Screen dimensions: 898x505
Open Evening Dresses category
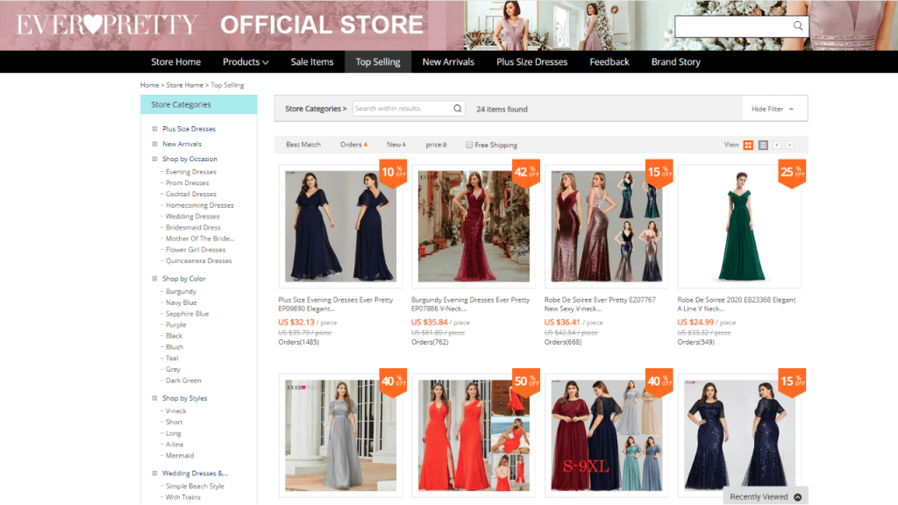(x=191, y=172)
